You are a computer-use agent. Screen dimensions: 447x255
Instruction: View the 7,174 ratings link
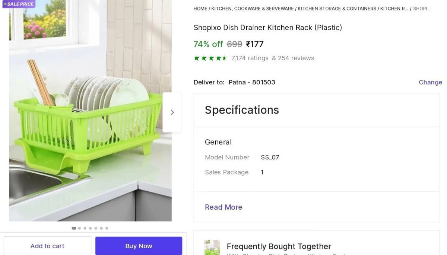(250, 58)
